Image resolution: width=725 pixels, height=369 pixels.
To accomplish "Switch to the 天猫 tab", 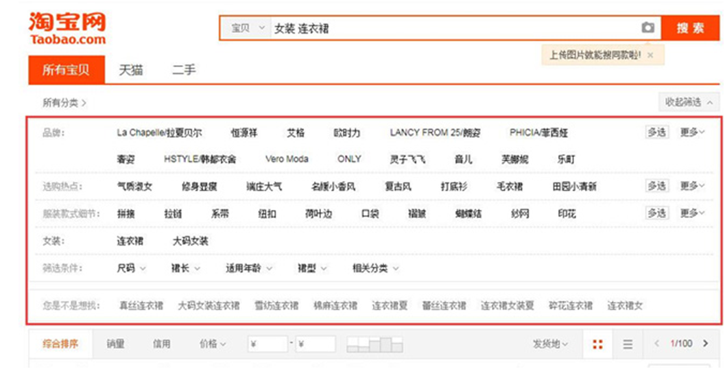I will click(131, 70).
